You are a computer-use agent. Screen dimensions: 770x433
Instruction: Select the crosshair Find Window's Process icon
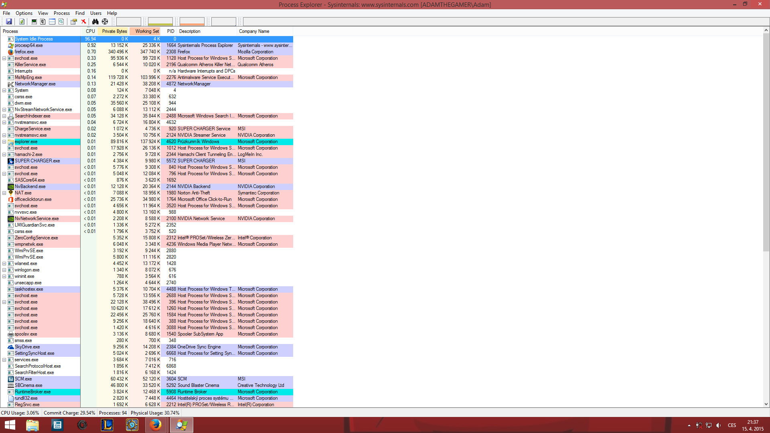105,22
